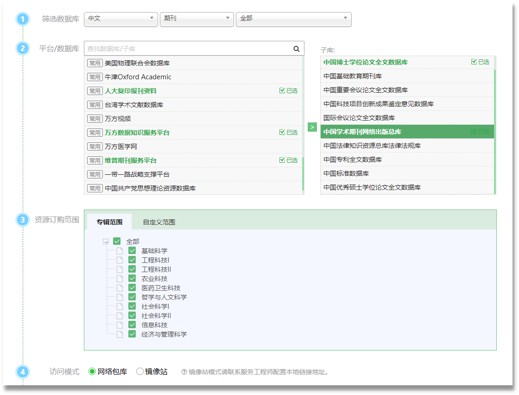Click the database search input field

185,48
